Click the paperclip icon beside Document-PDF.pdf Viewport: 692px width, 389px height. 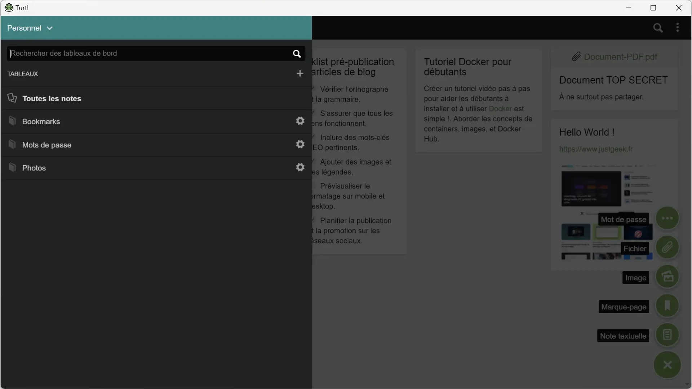(576, 57)
